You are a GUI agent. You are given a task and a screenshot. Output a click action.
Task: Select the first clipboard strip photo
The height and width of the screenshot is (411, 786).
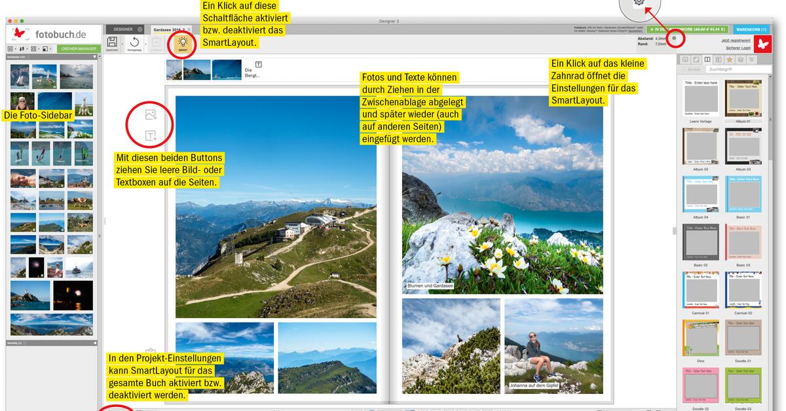point(174,70)
